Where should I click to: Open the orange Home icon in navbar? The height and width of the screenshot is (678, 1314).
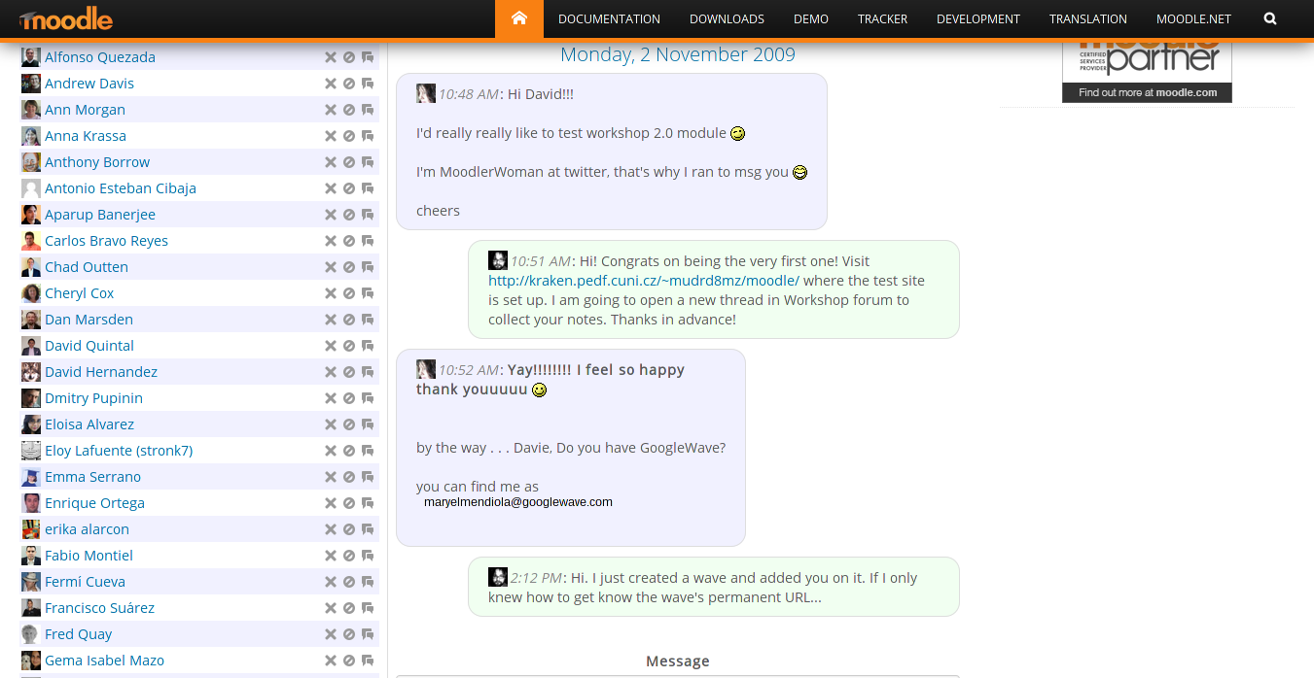[x=519, y=18]
